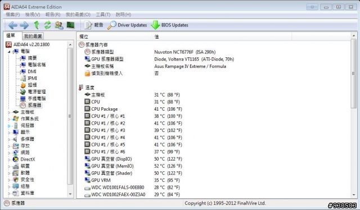Select AIDA64 v2.20.1800 root tree node

tap(31, 44)
